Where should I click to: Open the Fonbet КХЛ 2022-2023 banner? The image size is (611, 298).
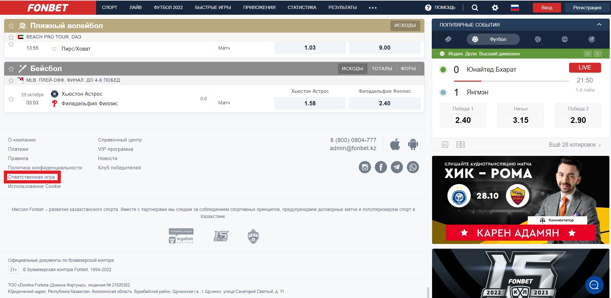pyautogui.click(x=520, y=273)
